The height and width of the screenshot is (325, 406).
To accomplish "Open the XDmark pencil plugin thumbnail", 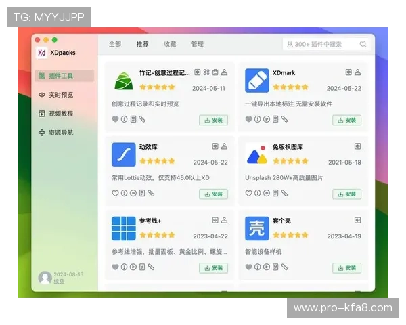I will pyautogui.click(x=257, y=81).
